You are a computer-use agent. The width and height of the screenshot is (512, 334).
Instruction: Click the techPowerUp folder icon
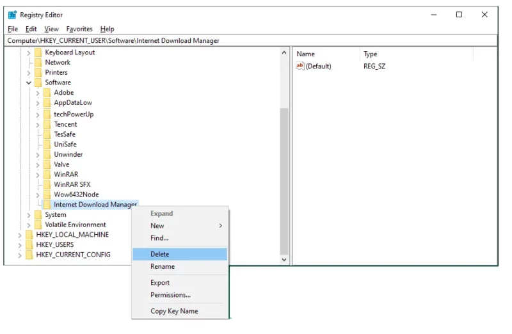[x=47, y=115]
